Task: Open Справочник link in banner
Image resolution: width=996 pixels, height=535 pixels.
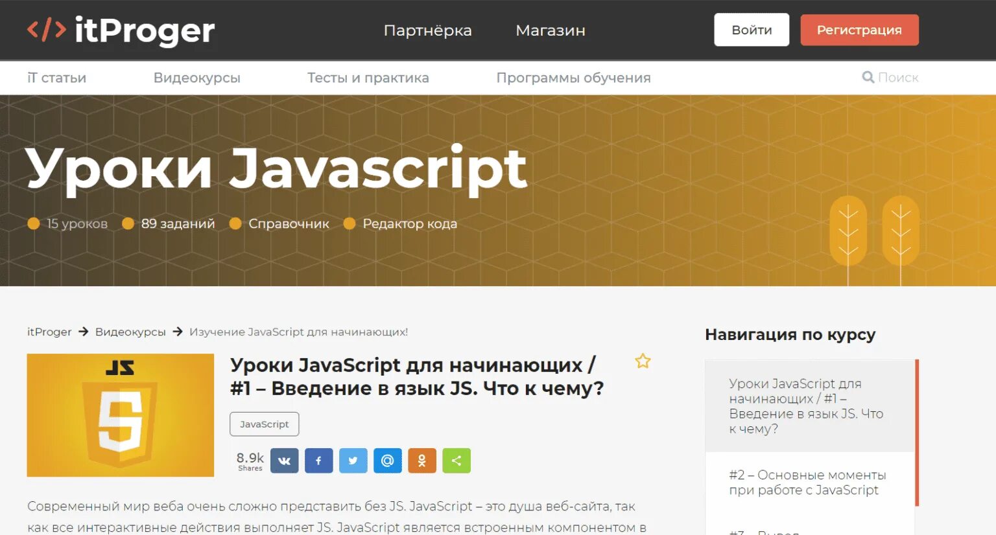Action: click(289, 223)
